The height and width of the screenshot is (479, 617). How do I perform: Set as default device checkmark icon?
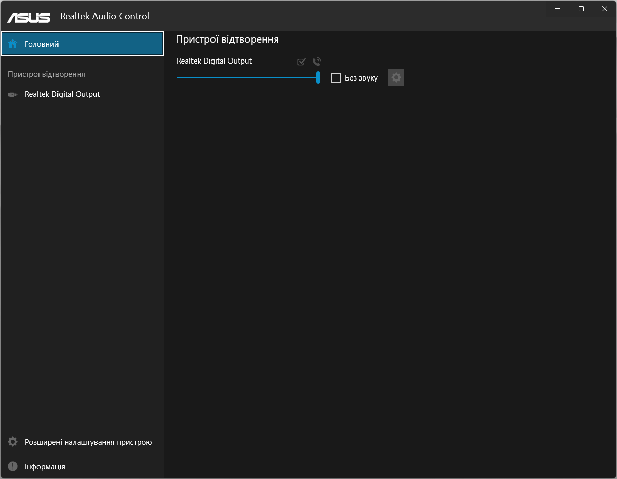coord(301,62)
